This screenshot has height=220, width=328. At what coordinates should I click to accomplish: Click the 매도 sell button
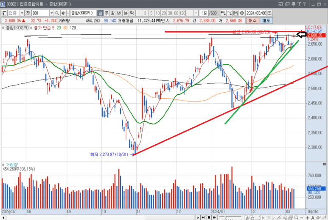tap(266, 21)
